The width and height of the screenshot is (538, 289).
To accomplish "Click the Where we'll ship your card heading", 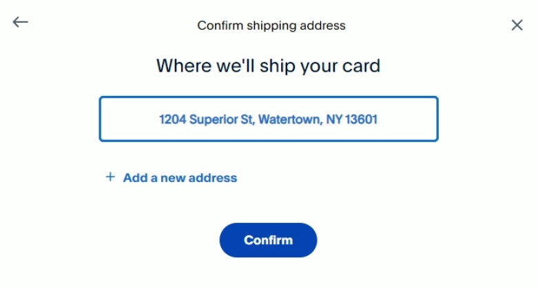I will click(x=268, y=66).
